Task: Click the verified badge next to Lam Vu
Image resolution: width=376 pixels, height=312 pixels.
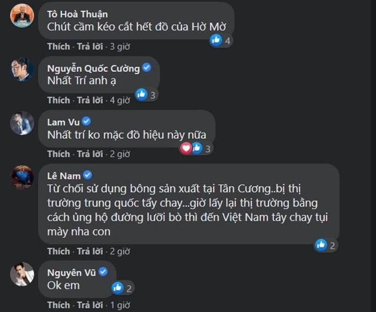Action: (86, 121)
